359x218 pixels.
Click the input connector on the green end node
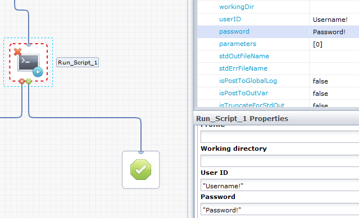click(x=141, y=152)
